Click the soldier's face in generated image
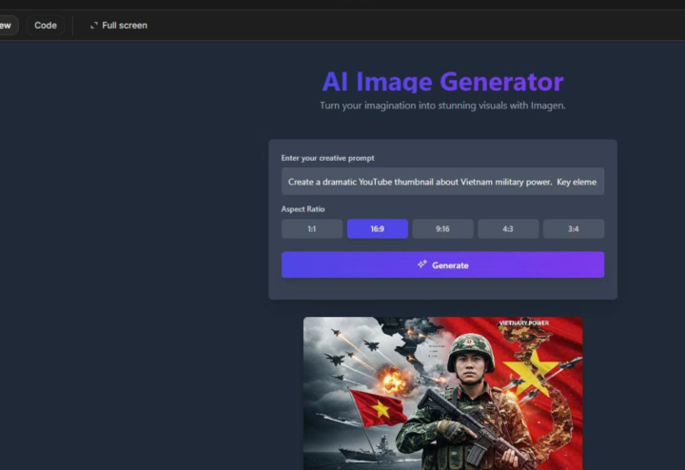Image resolution: width=685 pixels, height=470 pixels. (x=471, y=366)
